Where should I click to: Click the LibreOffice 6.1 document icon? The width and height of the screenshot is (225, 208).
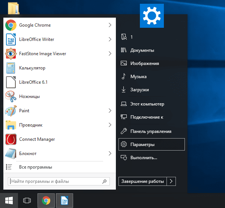(x=10, y=82)
